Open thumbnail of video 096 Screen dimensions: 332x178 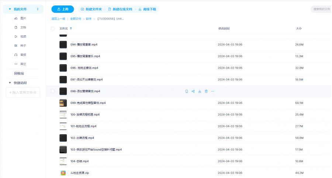pyautogui.click(x=63, y=68)
